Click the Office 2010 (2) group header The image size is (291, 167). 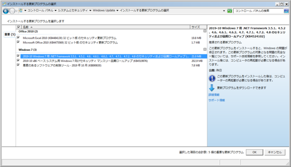pyautogui.click(x=28, y=31)
